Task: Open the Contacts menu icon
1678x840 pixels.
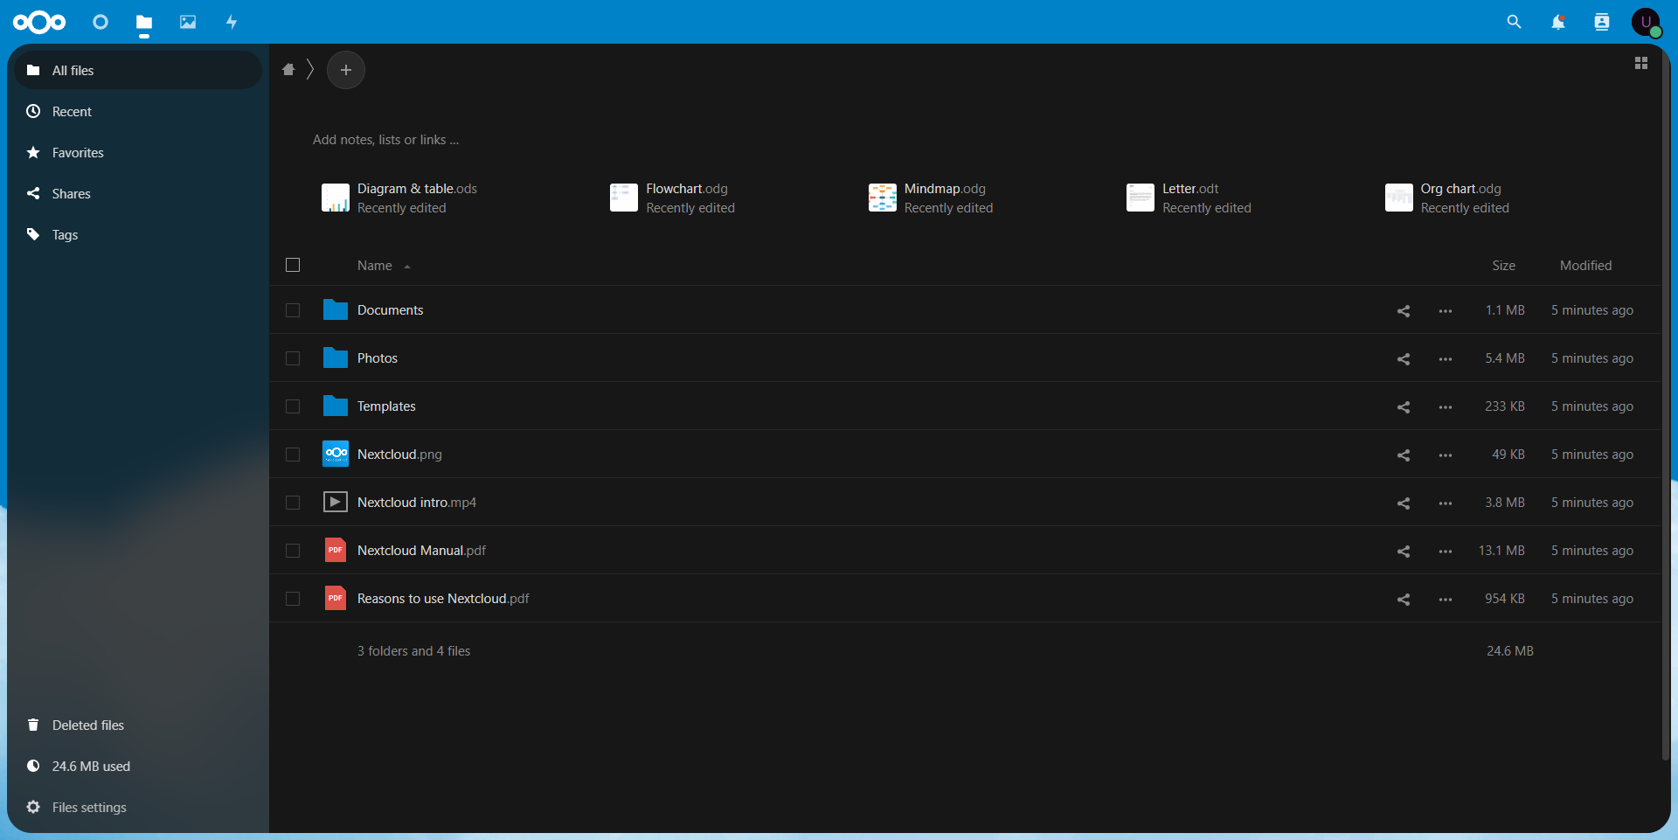Action: point(1601,22)
